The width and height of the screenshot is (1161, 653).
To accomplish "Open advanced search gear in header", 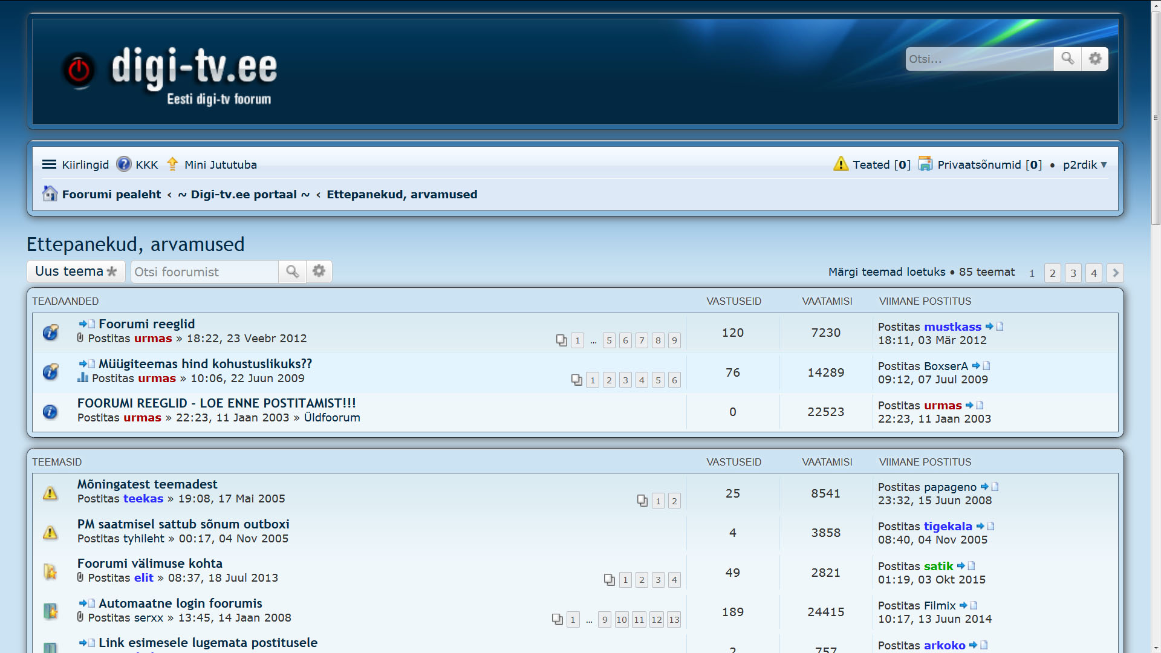I will [x=1095, y=59].
